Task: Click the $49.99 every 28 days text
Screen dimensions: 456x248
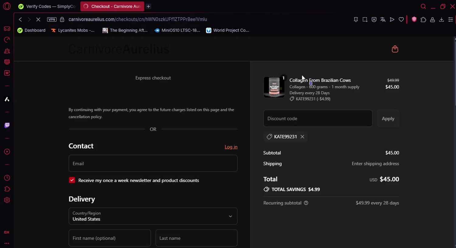Action: click(377, 203)
